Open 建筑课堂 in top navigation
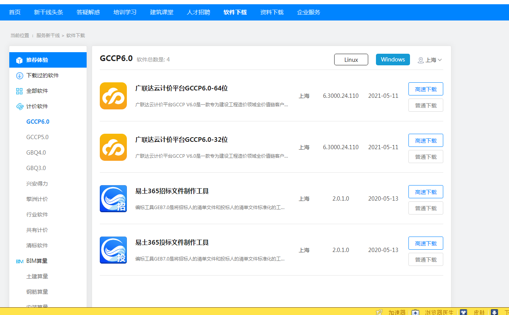 coord(162,12)
